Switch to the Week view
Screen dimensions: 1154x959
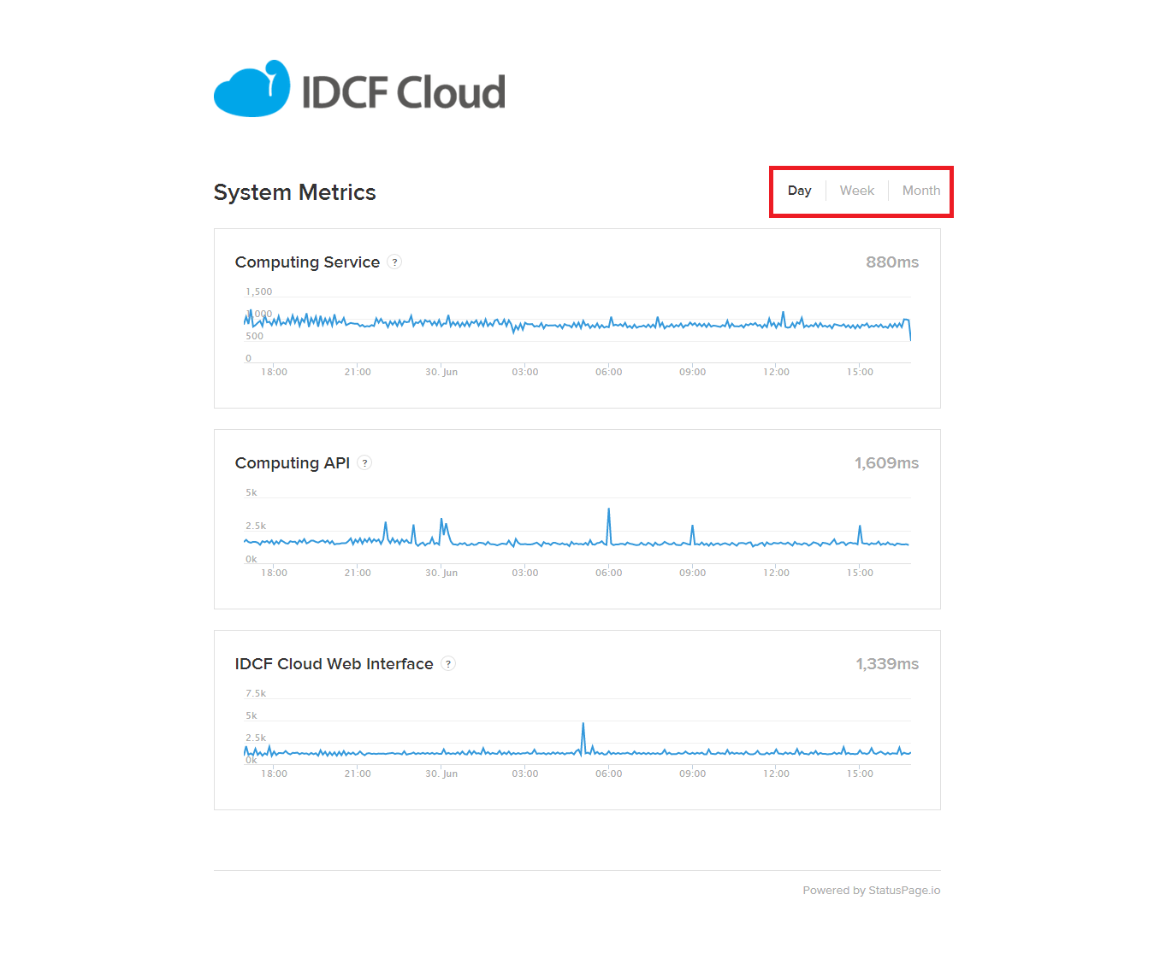point(856,191)
